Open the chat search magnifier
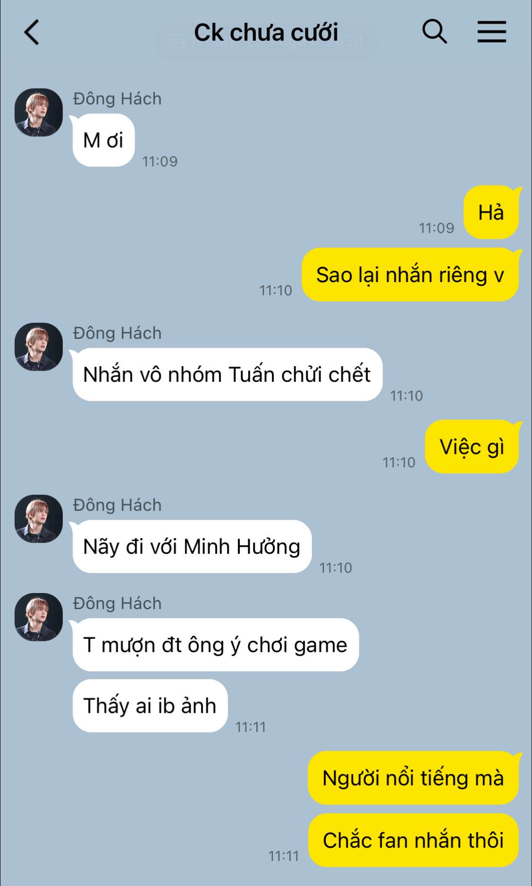This screenshot has width=532, height=886. 434,32
